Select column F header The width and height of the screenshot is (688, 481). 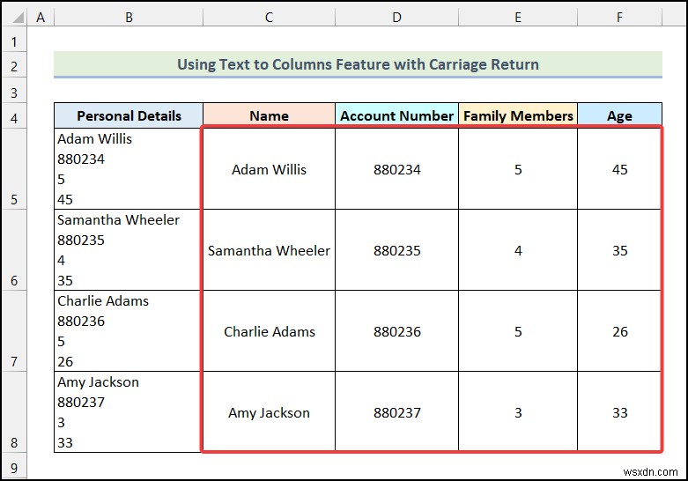(x=619, y=17)
